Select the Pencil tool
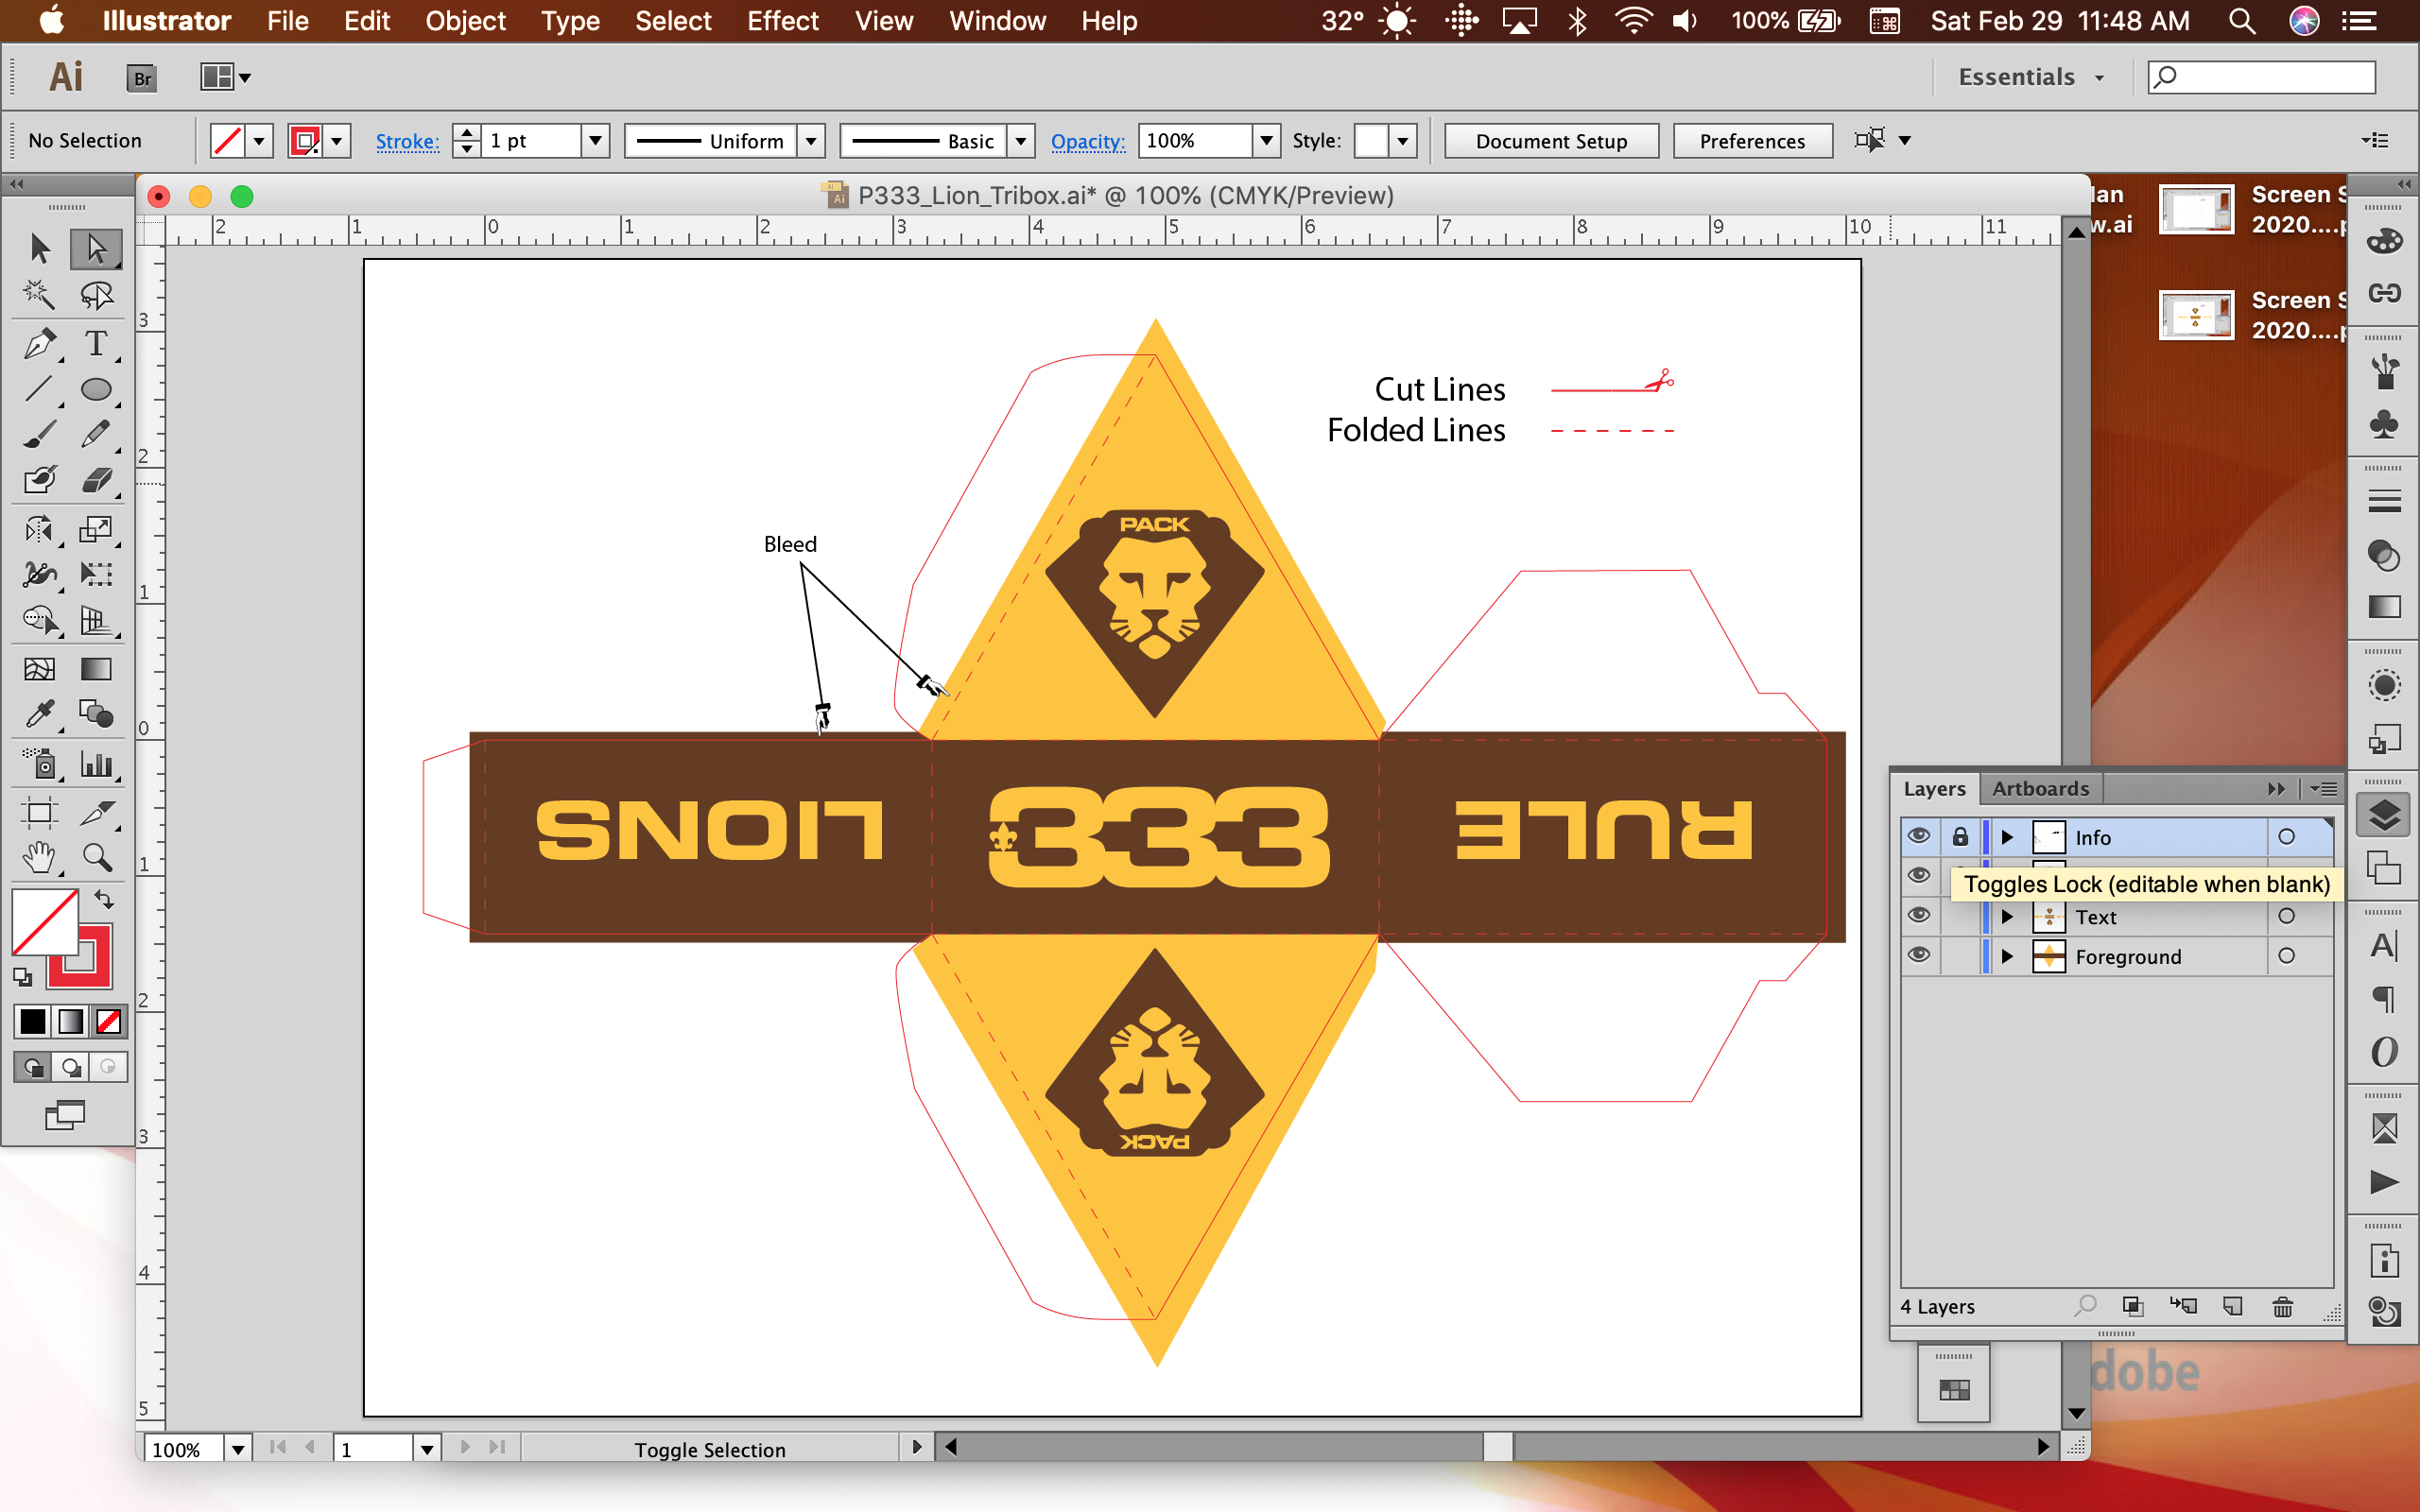Image resolution: width=2420 pixels, height=1512 pixels. [x=96, y=434]
